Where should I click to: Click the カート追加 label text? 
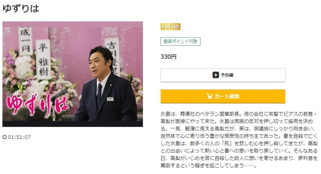pyautogui.click(x=227, y=96)
